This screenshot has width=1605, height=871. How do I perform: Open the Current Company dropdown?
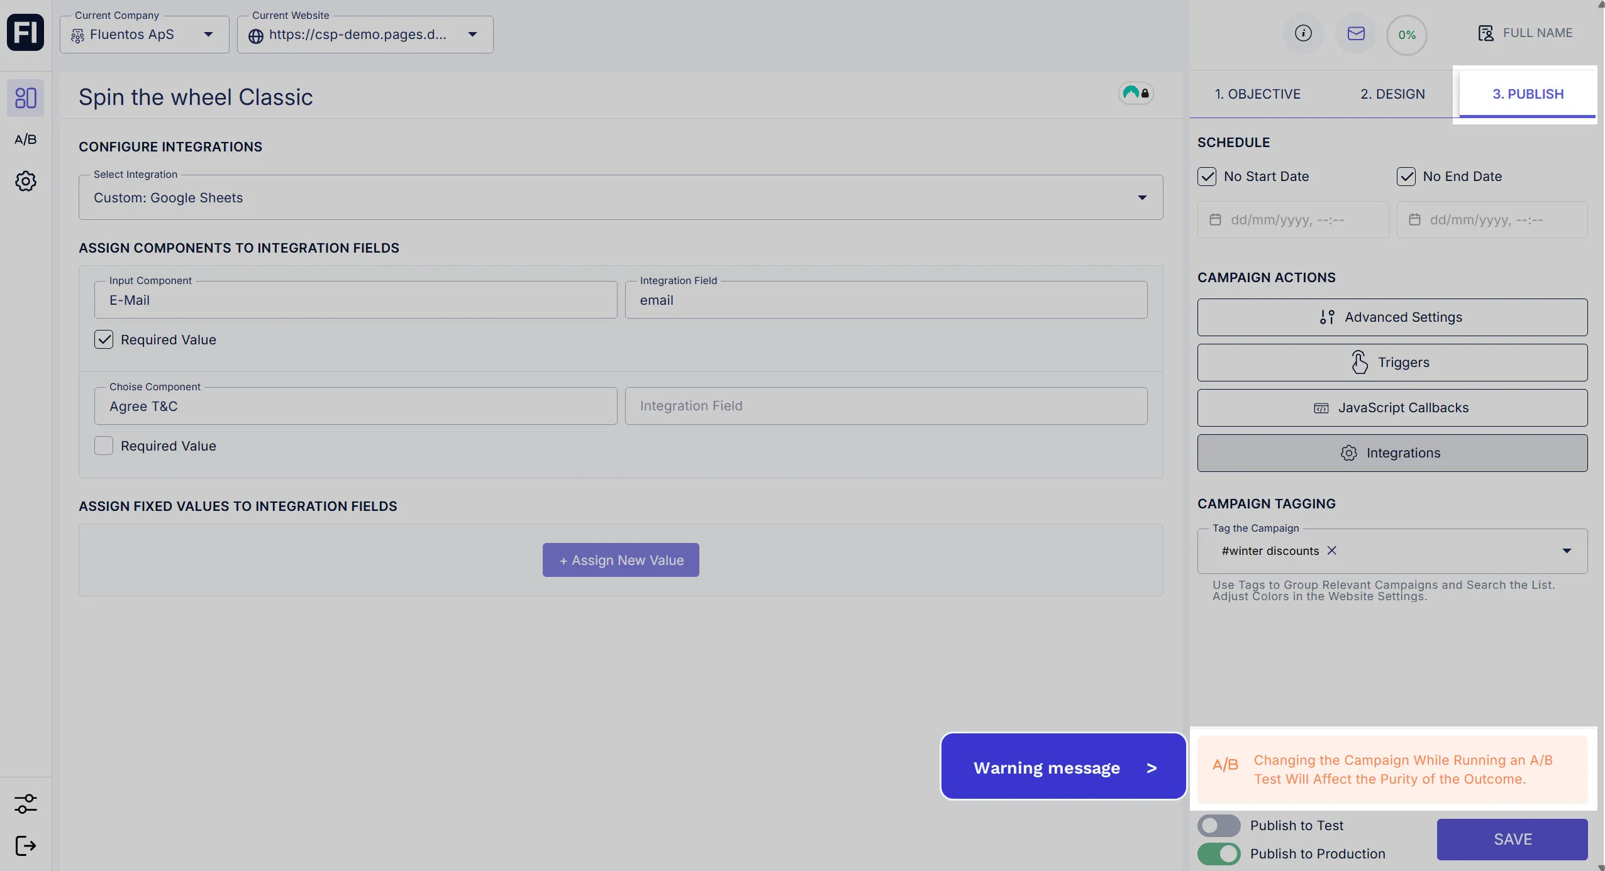[208, 35]
